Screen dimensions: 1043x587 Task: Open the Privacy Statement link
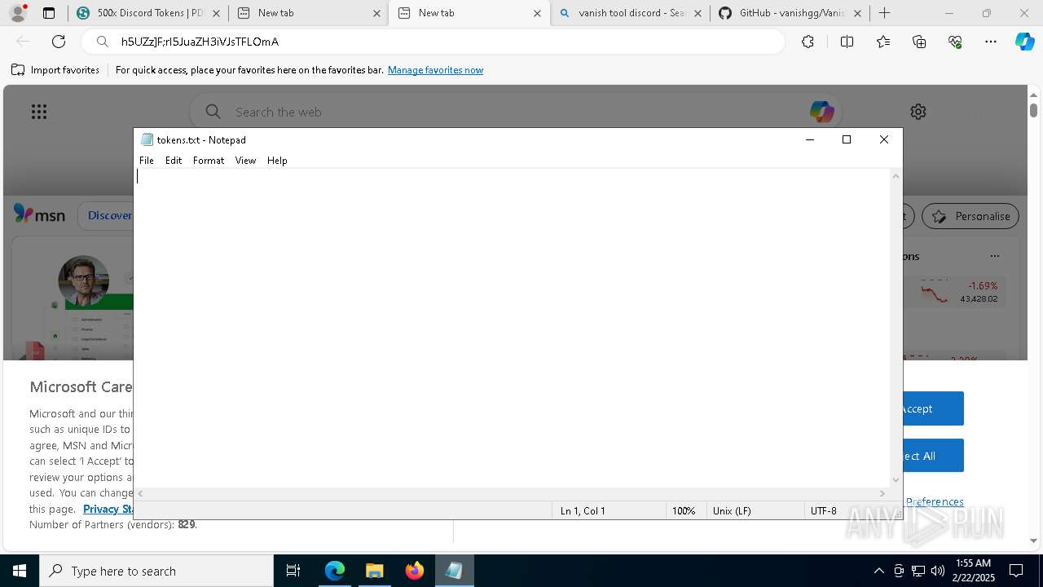coord(108,509)
